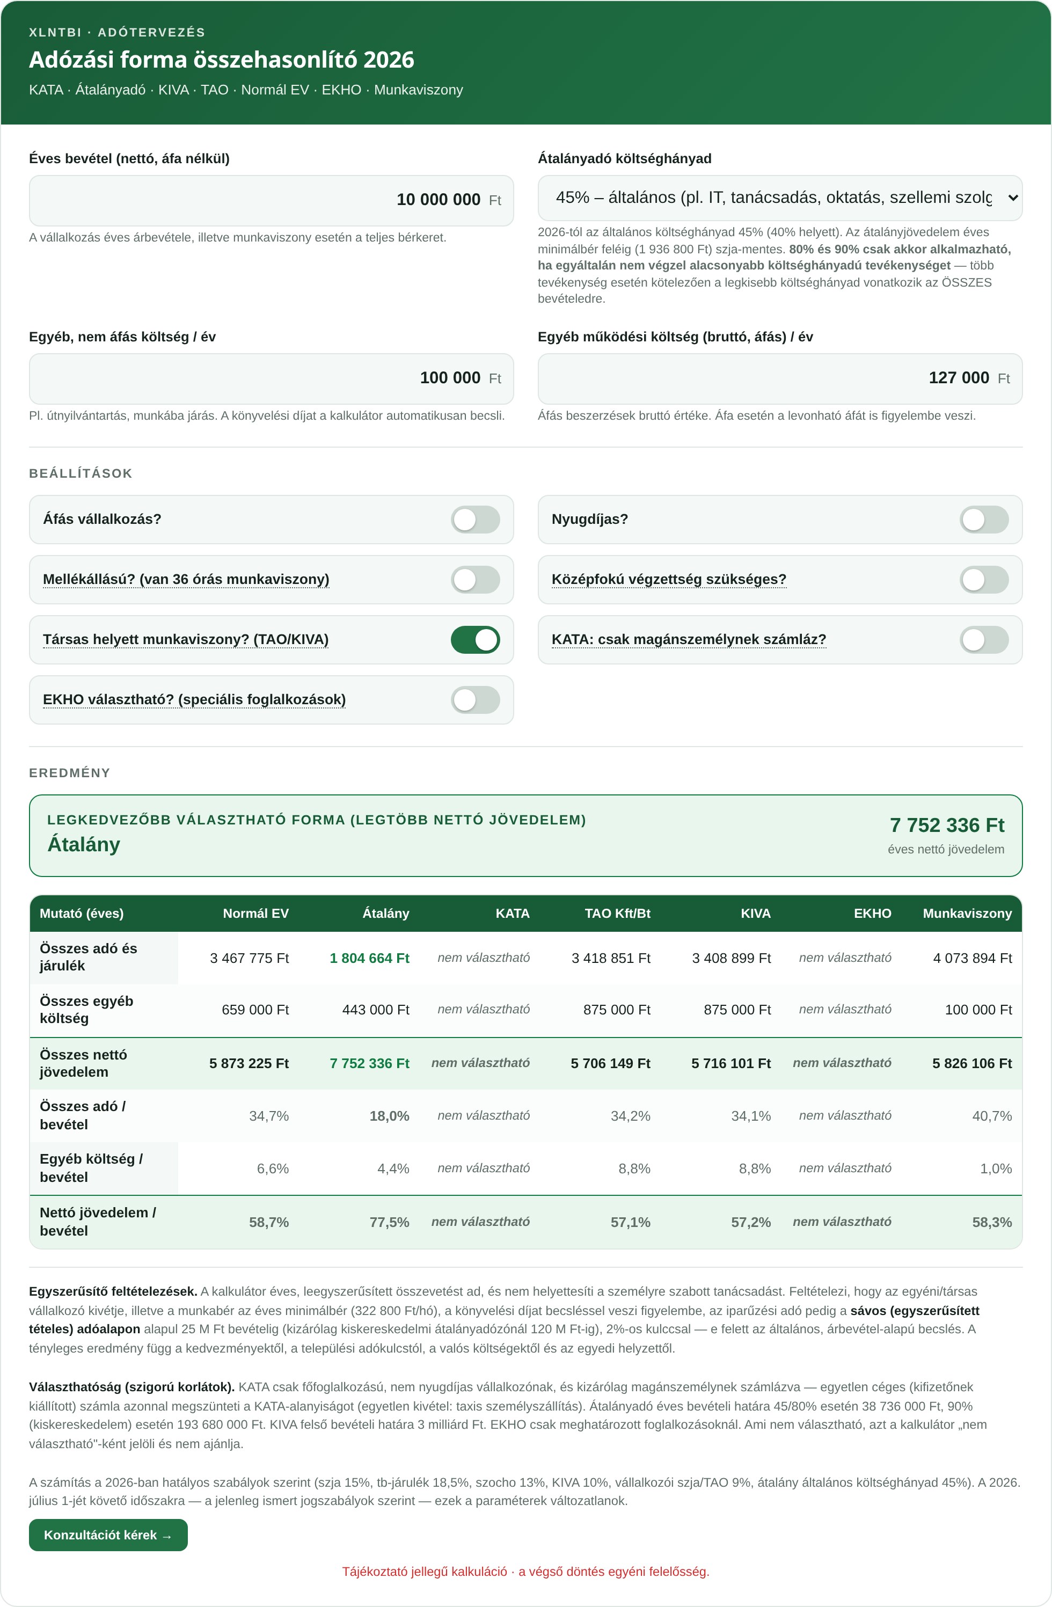Click the Éves bevétel input field
The height and width of the screenshot is (1607, 1052).
click(272, 201)
